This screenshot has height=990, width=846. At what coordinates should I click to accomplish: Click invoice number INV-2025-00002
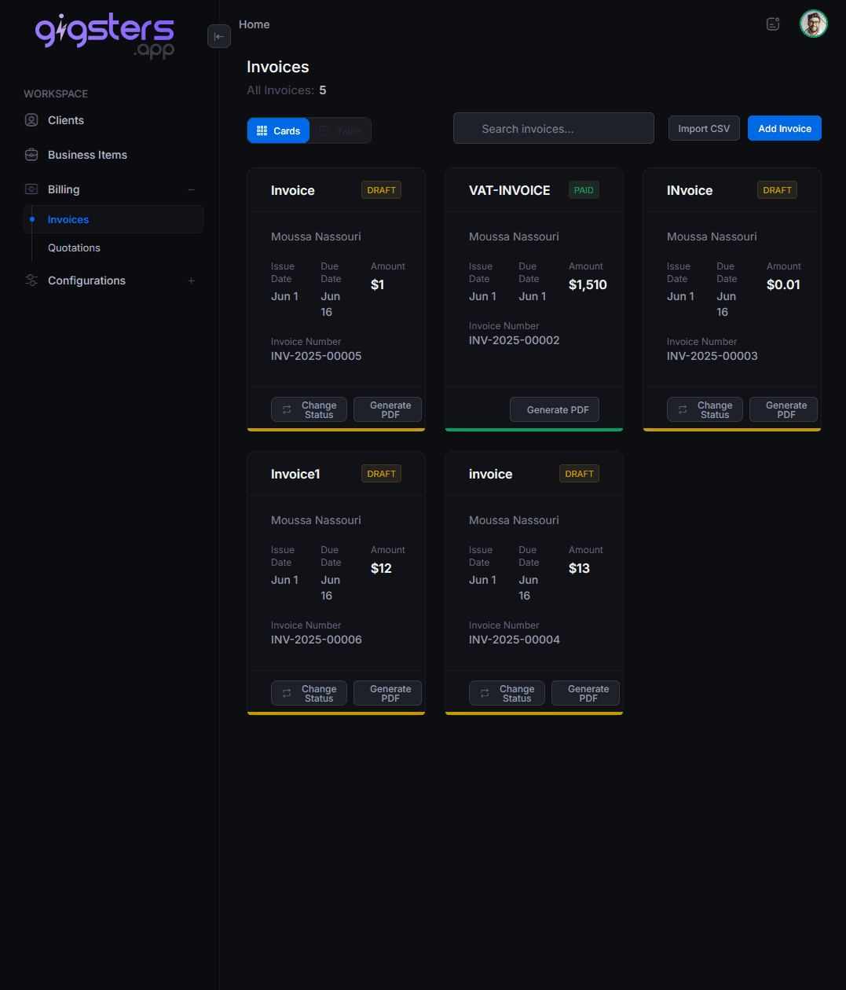[514, 340]
